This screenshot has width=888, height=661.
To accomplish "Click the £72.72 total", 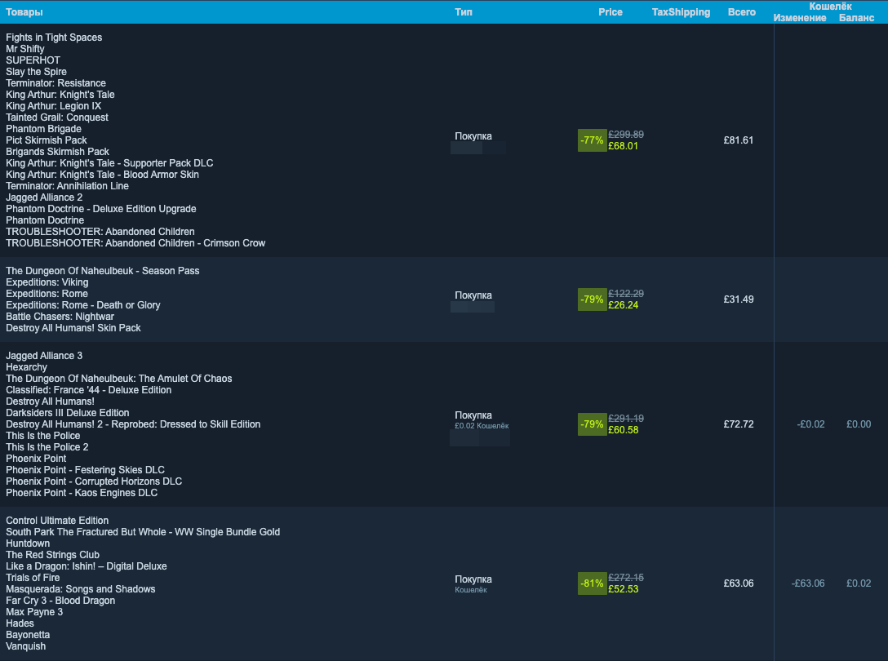I will [x=739, y=424].
